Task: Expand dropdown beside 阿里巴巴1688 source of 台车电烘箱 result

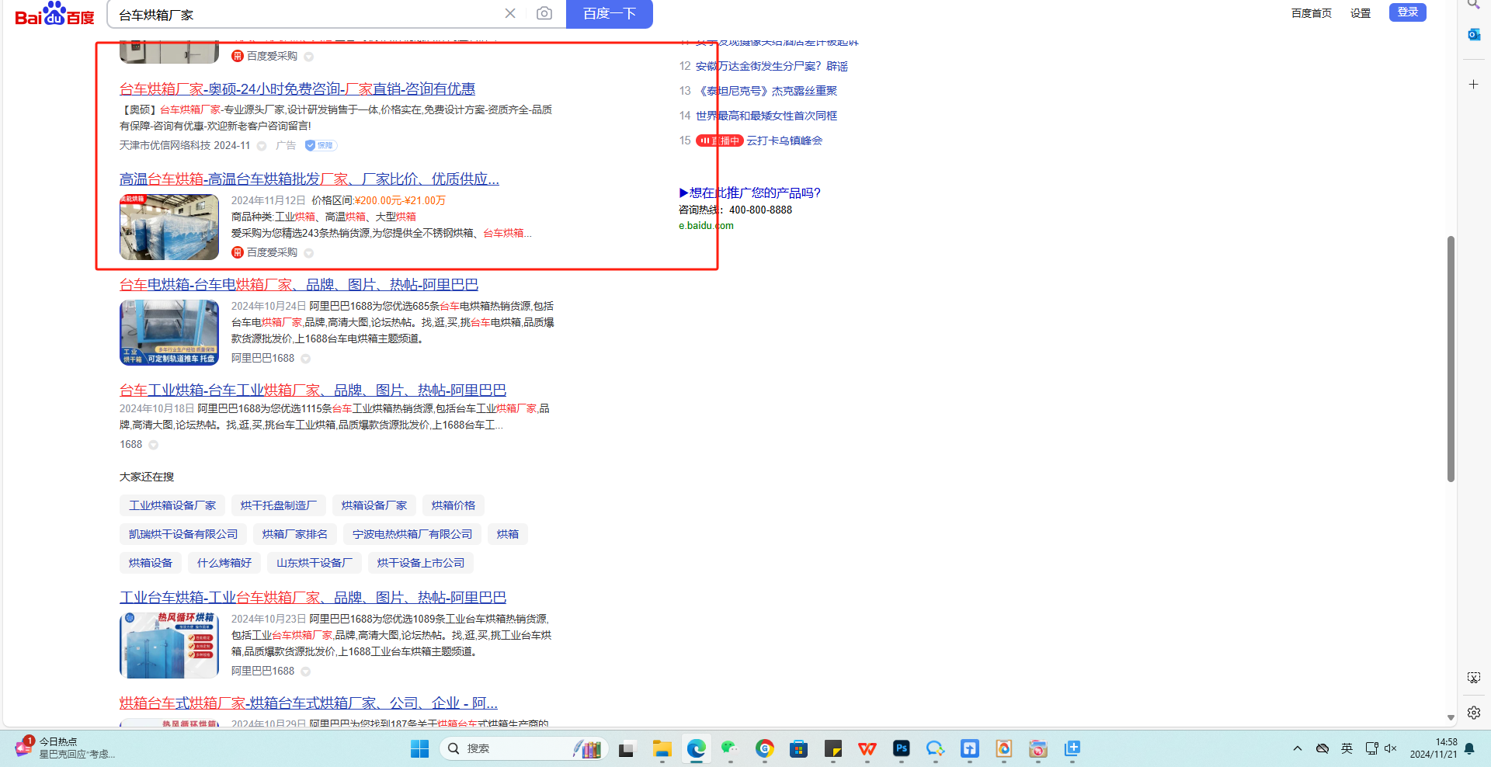Action: tap(306, 359)
